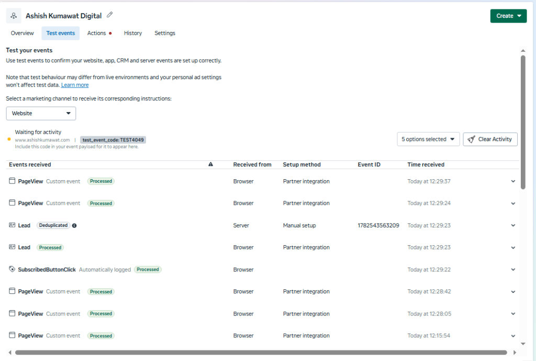Click the Deduplicated status badge

pyautogui.click(x=53, y=225)
